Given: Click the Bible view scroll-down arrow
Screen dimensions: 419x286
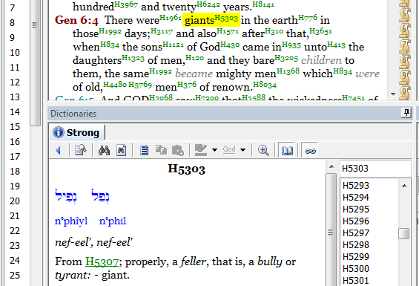Looking at the screenshot, I should tap(393, 94).
